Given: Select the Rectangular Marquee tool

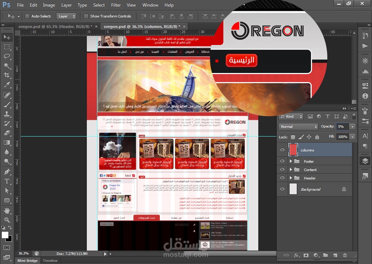Looking at the screenshot, I should pyautogui.click(x=7, y=47).
